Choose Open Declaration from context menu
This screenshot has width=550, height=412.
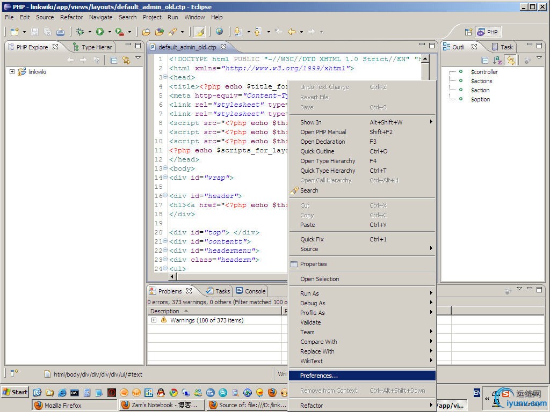click(x=362, y=142)
